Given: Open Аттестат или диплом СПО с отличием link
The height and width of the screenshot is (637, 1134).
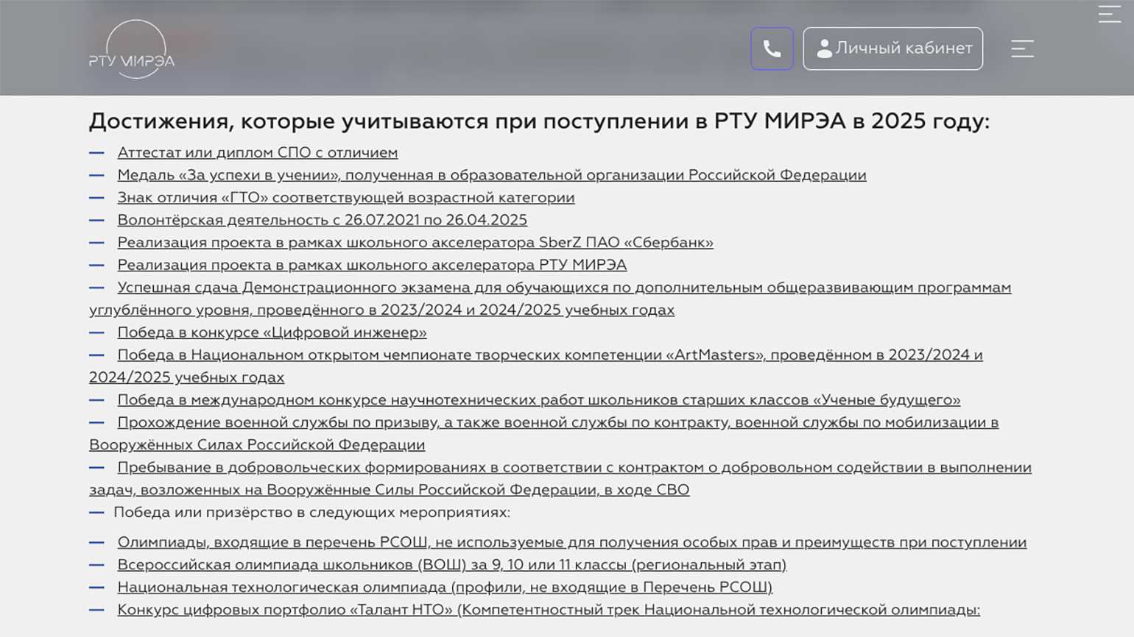Looking at the screenshot, I should (x=257, y=153).
